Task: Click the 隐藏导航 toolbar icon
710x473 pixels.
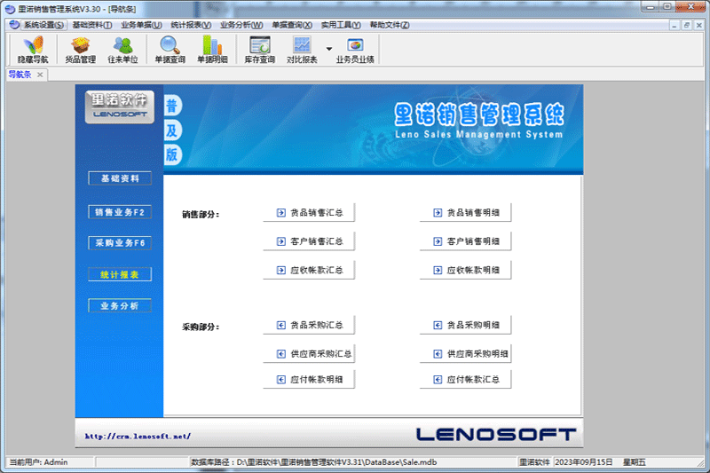Action: 33,50
